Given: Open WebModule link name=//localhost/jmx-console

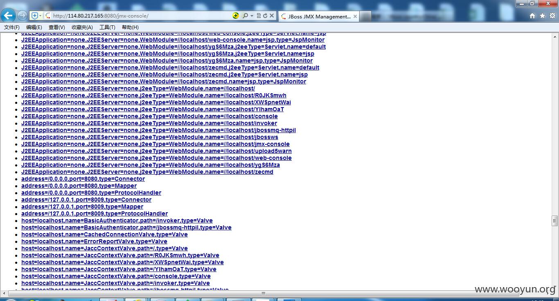Looking at the screenshot, I should (x=156, y=144).
